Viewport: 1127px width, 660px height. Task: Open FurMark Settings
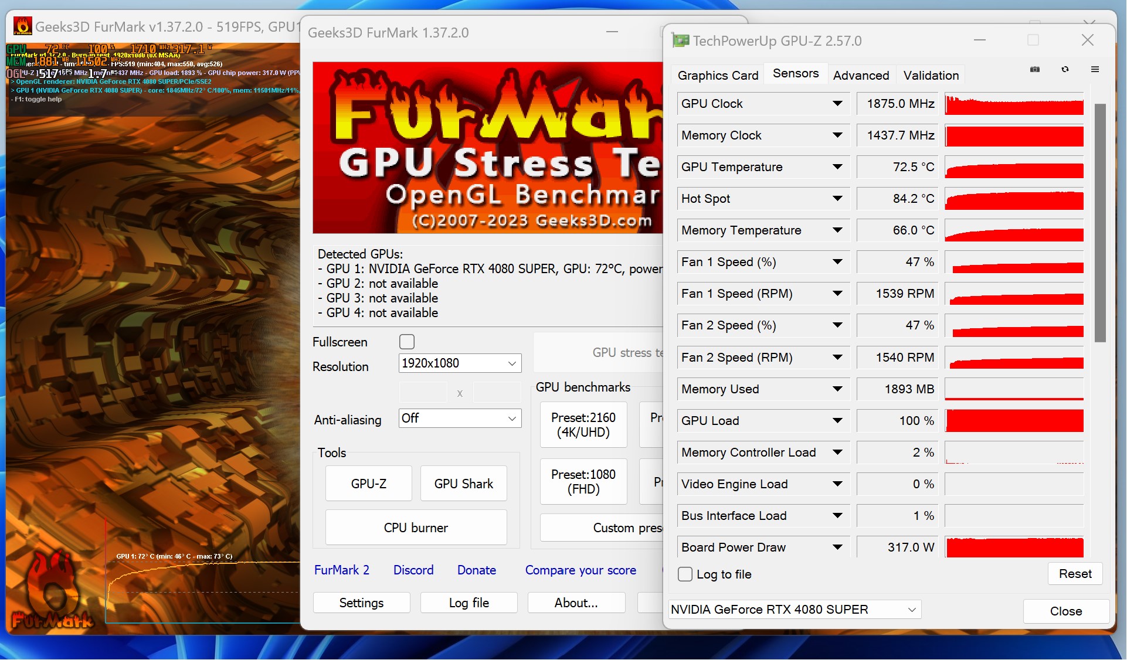click(x=362, y=603)
